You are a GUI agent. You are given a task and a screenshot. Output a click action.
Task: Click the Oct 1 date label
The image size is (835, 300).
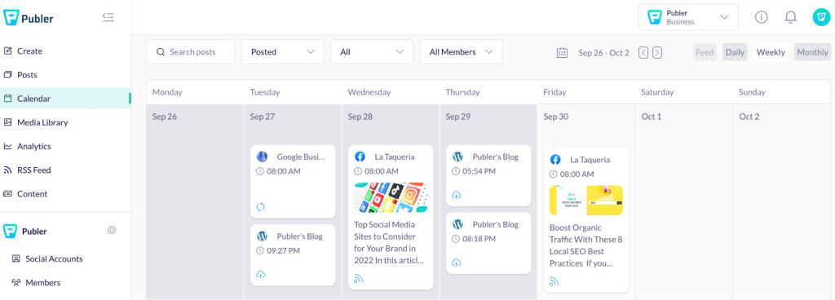[652, 117]
